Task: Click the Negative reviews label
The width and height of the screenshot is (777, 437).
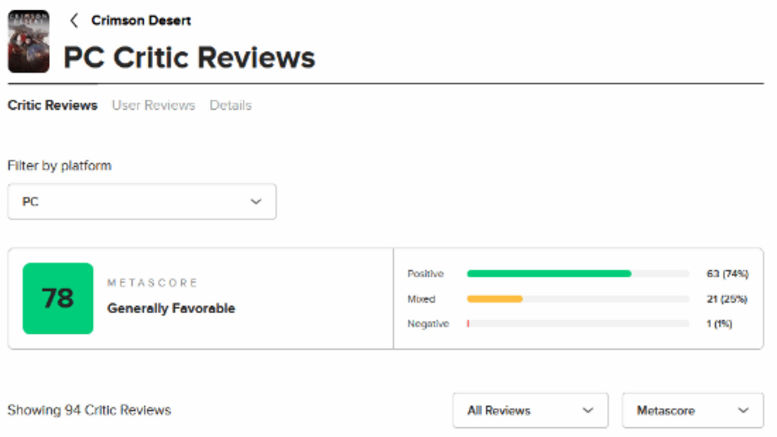Action: [428, 324]
